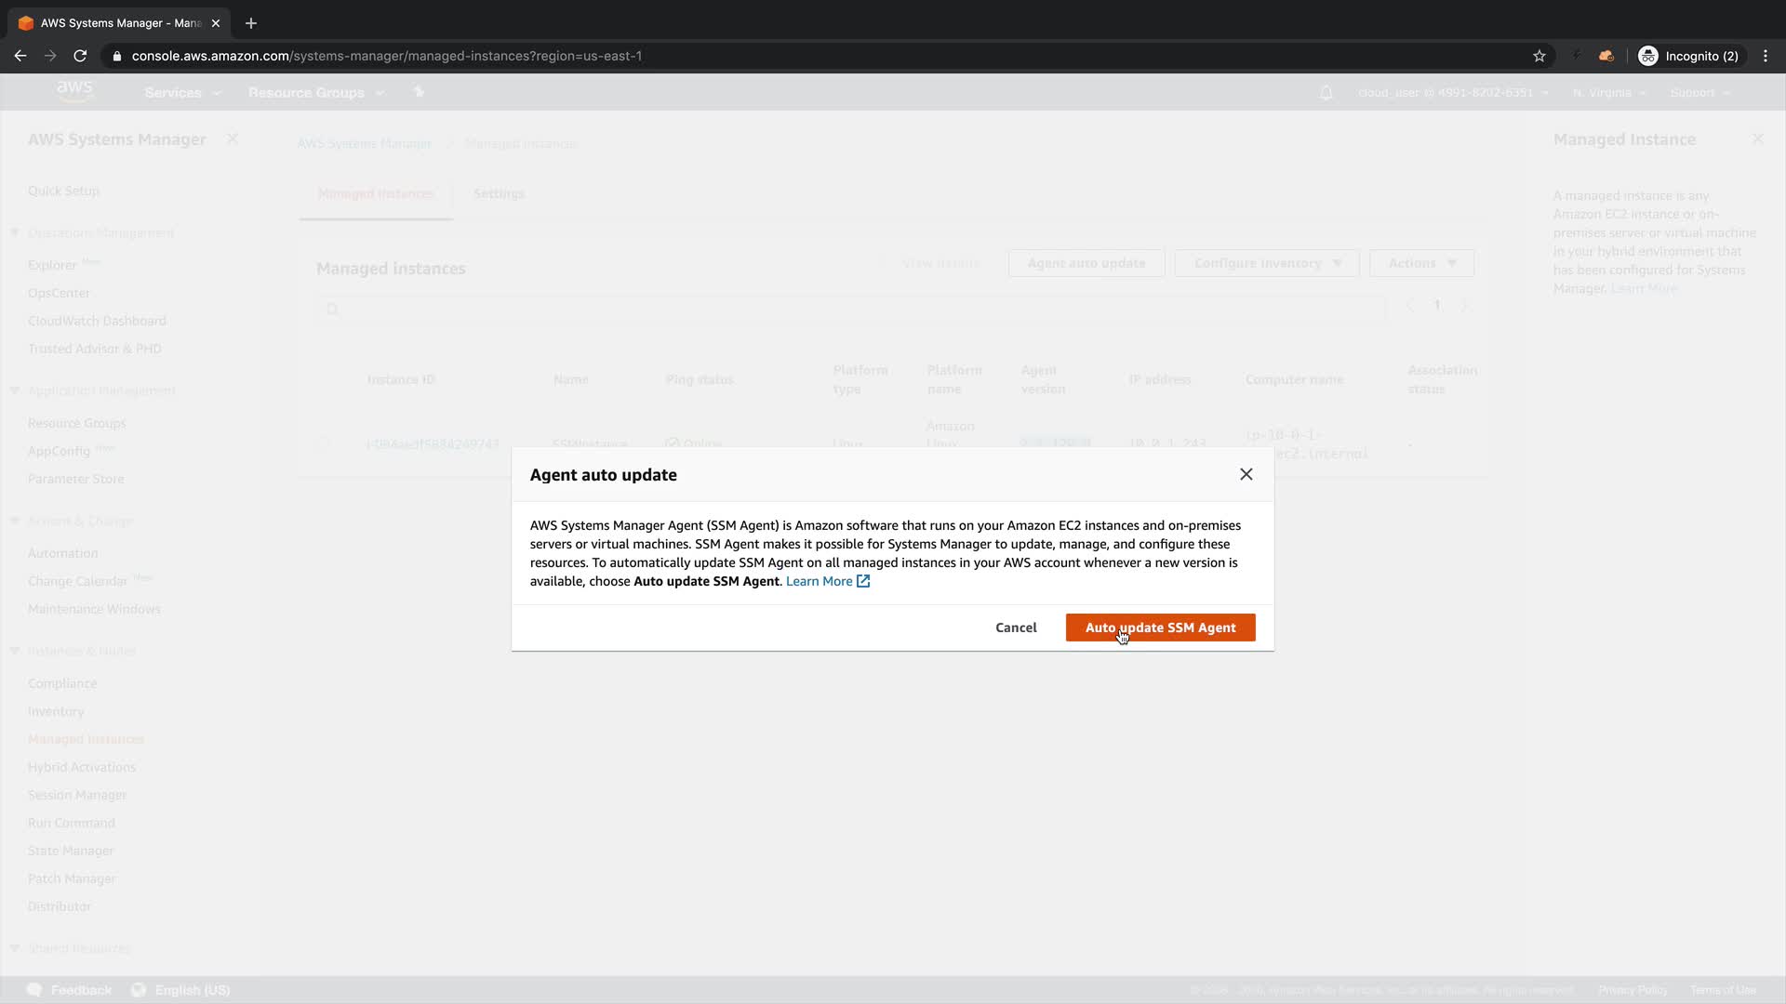Open a new browser tab
This screenshot has height=1004, width=1786.
click(x=251, y=23)
